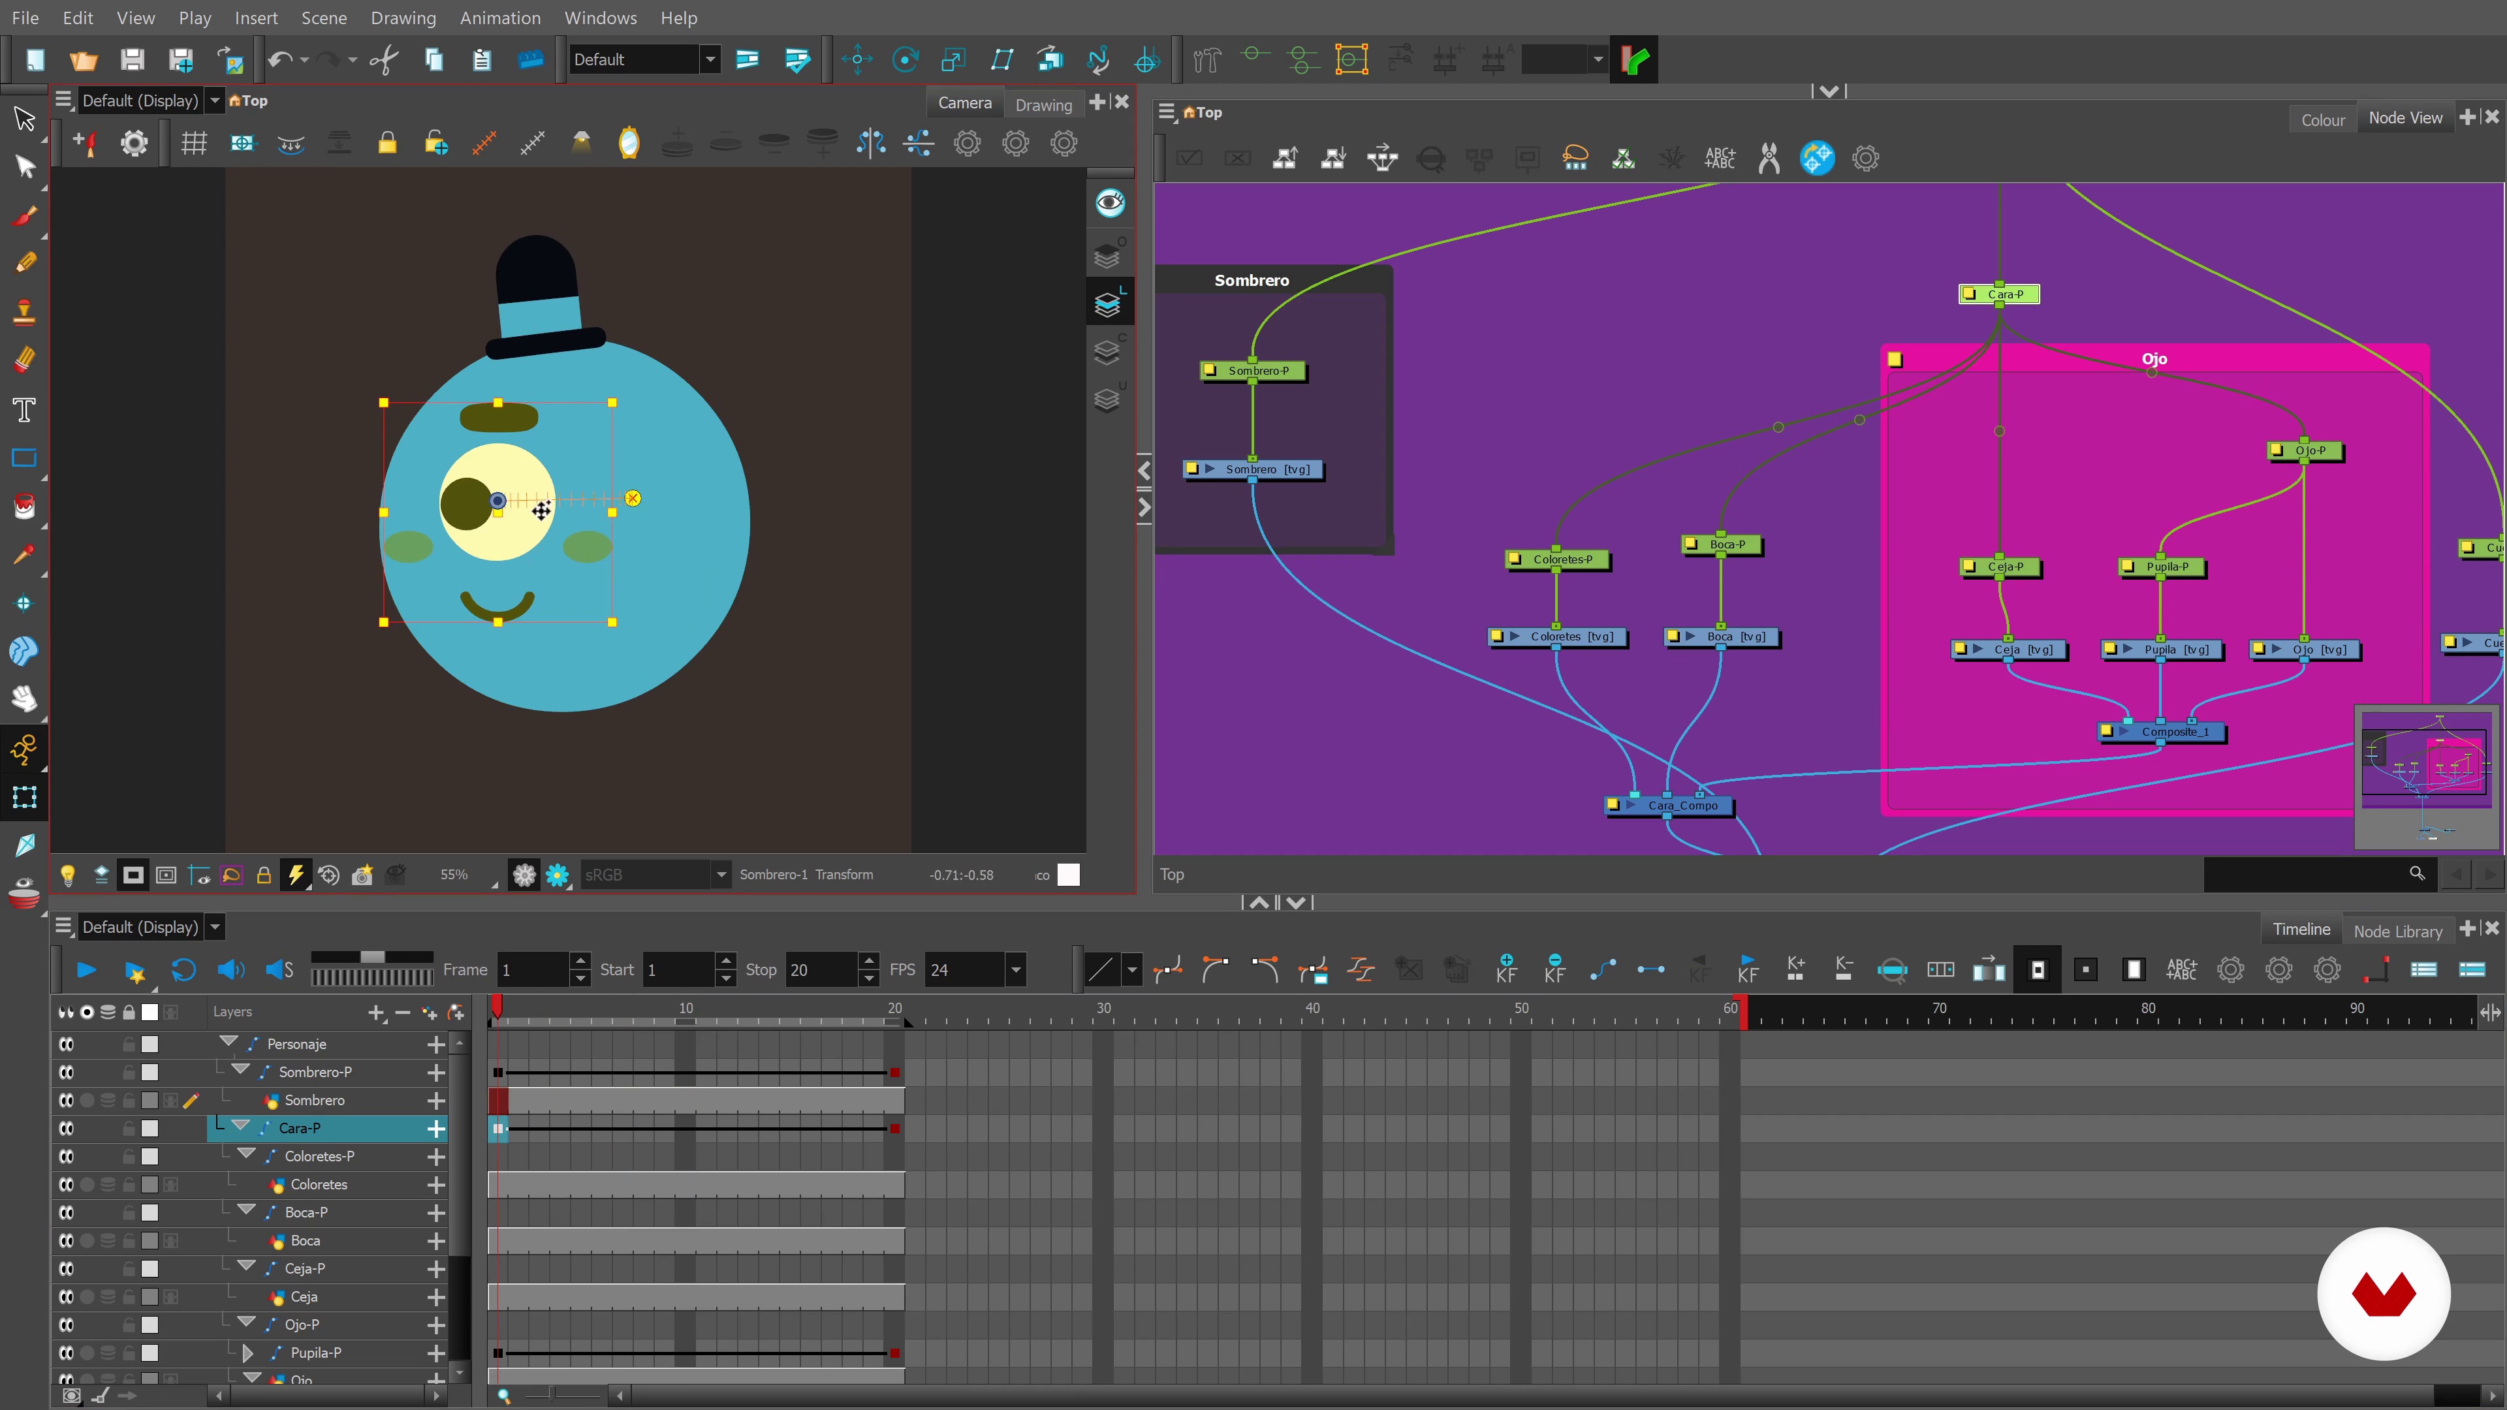Screen dimensions: 2507x1410
Task: Switch to the Node Library tab
Action: click(x=2398, y=932)
